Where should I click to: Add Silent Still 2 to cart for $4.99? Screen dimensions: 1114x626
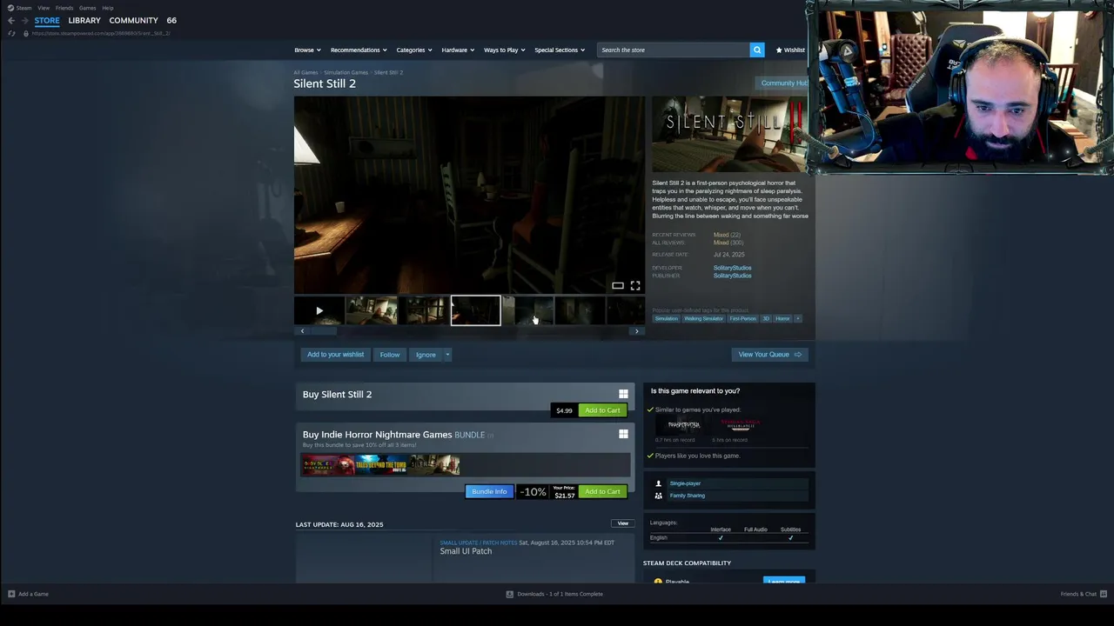(602, 410)
